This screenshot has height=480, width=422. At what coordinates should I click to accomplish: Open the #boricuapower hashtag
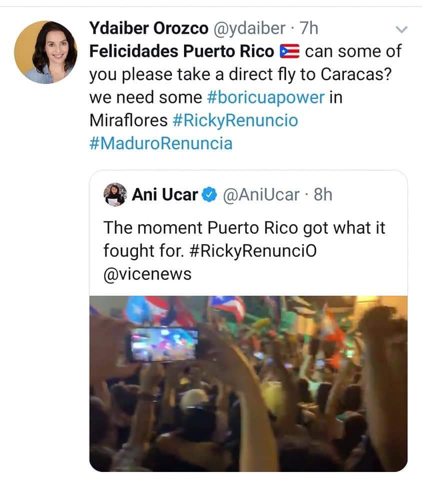point(264,97)
